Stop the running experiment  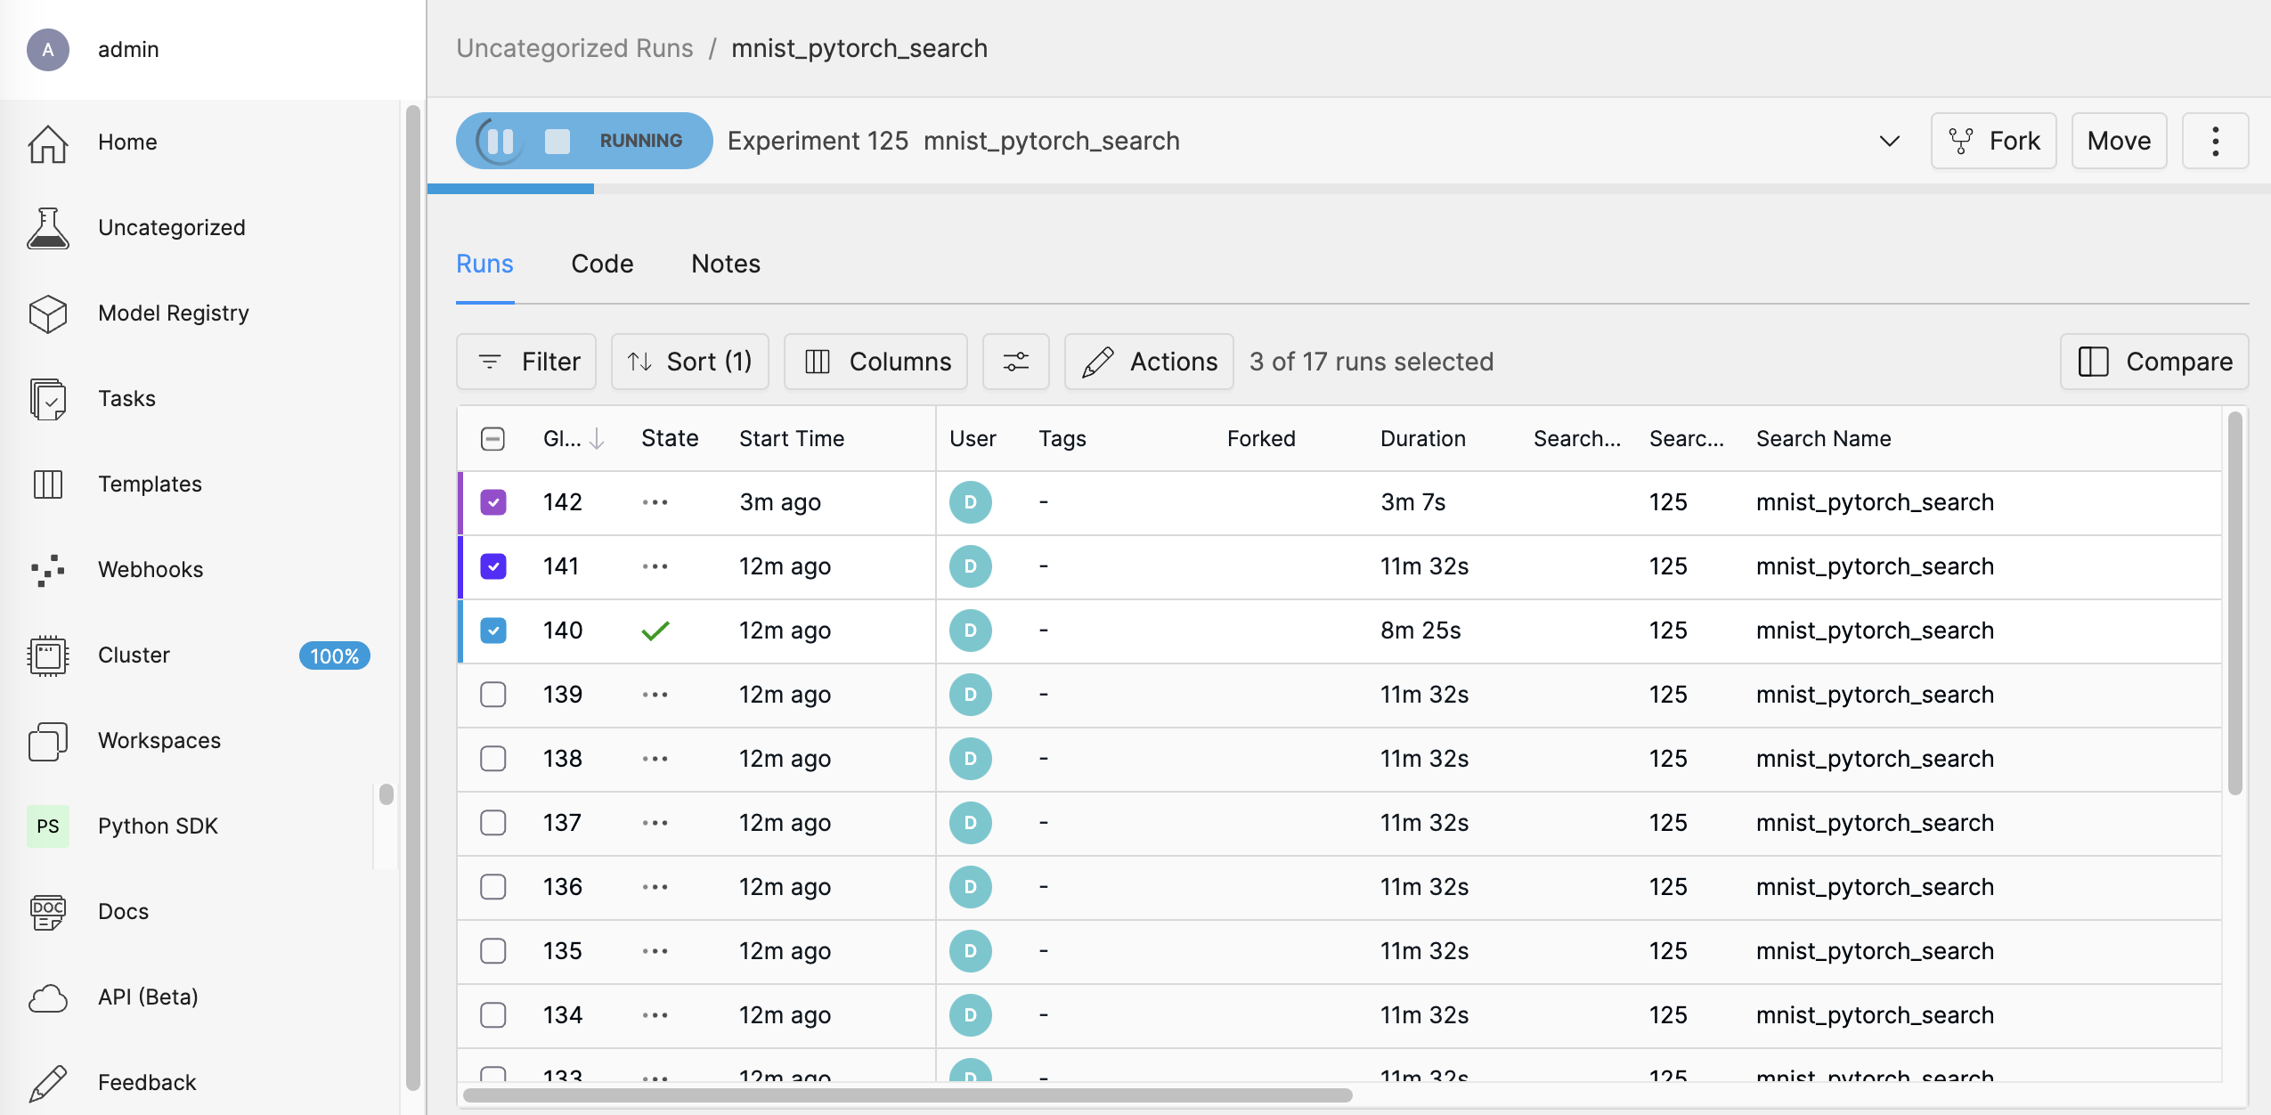558,141
